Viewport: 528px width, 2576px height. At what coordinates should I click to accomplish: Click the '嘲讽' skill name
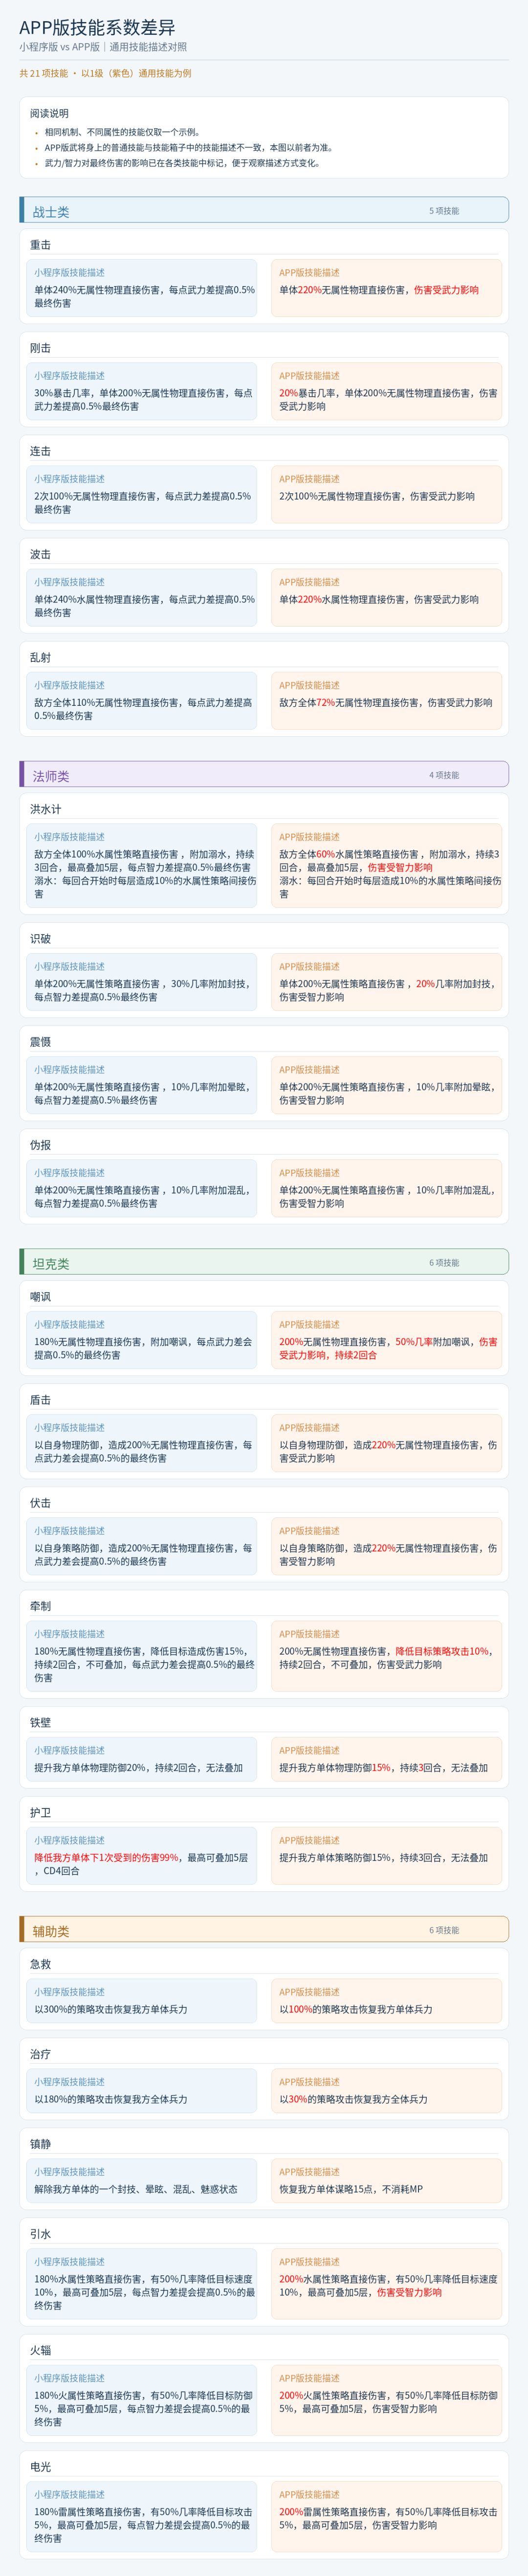coord(40,1297)
